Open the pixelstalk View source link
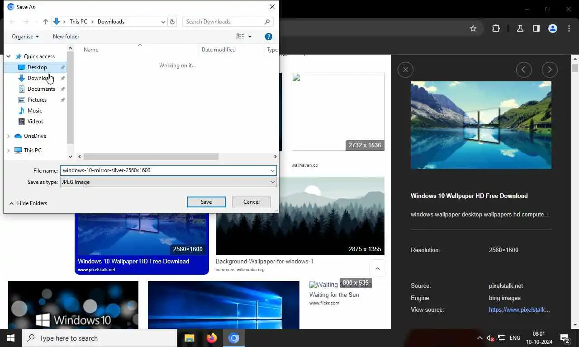The image size is (579, 347). [x=519, y=310]
